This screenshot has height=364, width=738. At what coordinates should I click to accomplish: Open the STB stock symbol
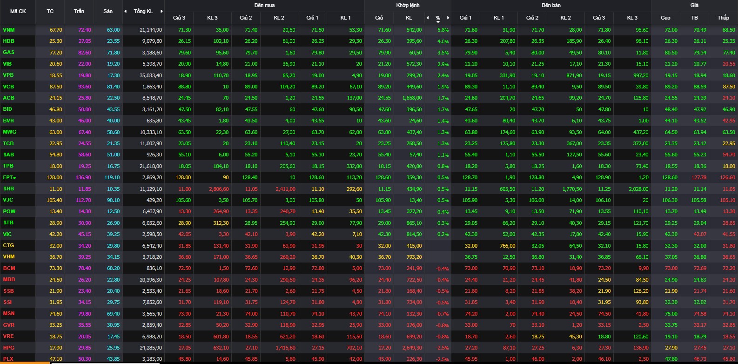pyautogui.click(x=8, y=222)
